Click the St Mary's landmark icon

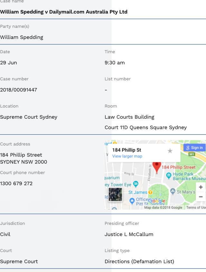tap(173, 192)
